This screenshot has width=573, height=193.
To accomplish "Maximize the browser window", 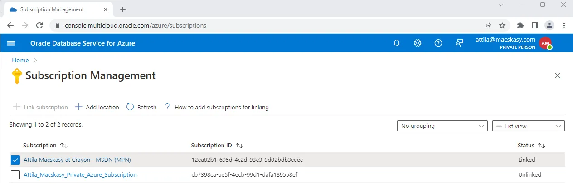I will pos(543,5).
